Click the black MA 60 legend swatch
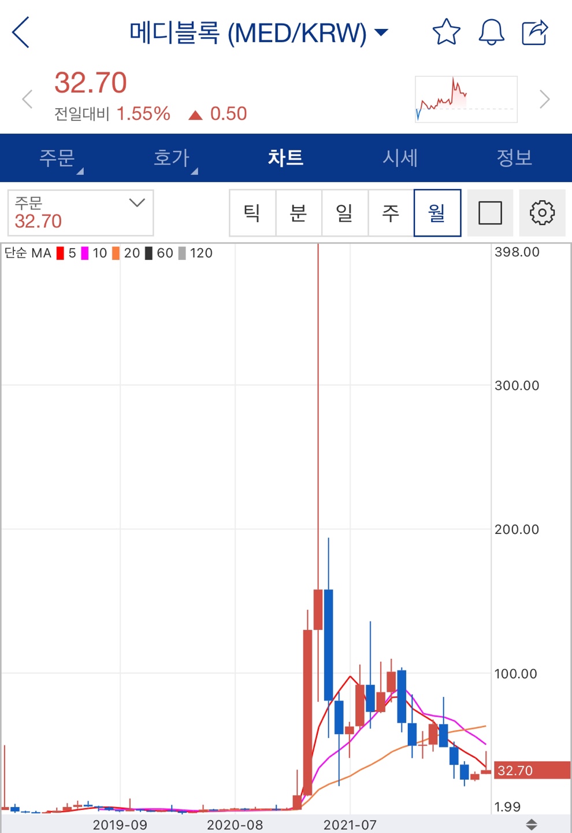The height and width of the screenshot is (833, 572). tap(148, 253)
